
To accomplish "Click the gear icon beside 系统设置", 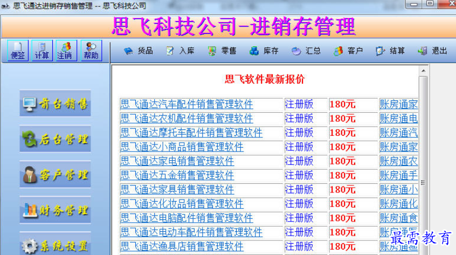I will point(30,246).
